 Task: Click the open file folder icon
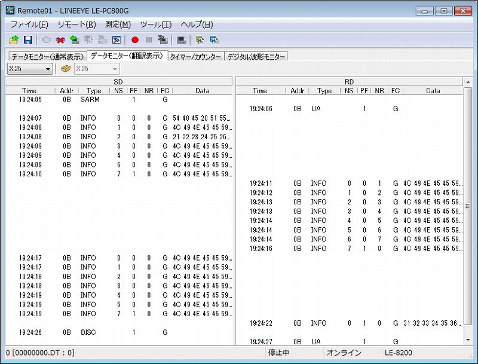(x=14, y=40)
